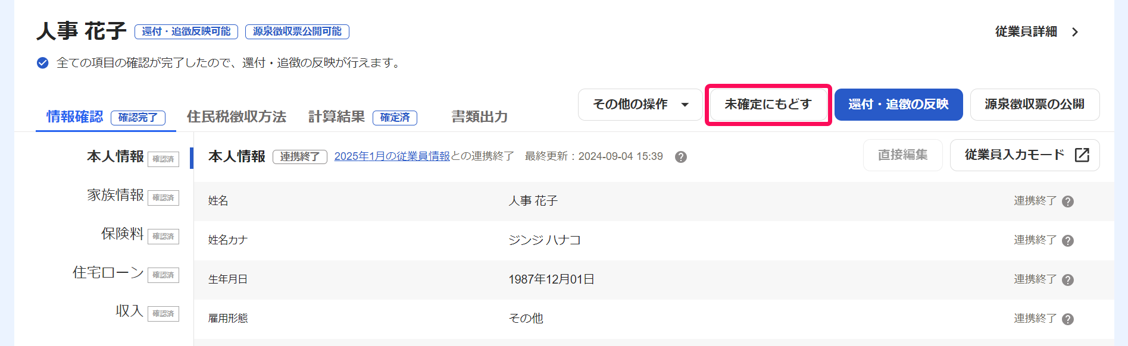The image size is (1128, 346).
Task: Click 未確定にもどす button
Action: pos(768,105)
